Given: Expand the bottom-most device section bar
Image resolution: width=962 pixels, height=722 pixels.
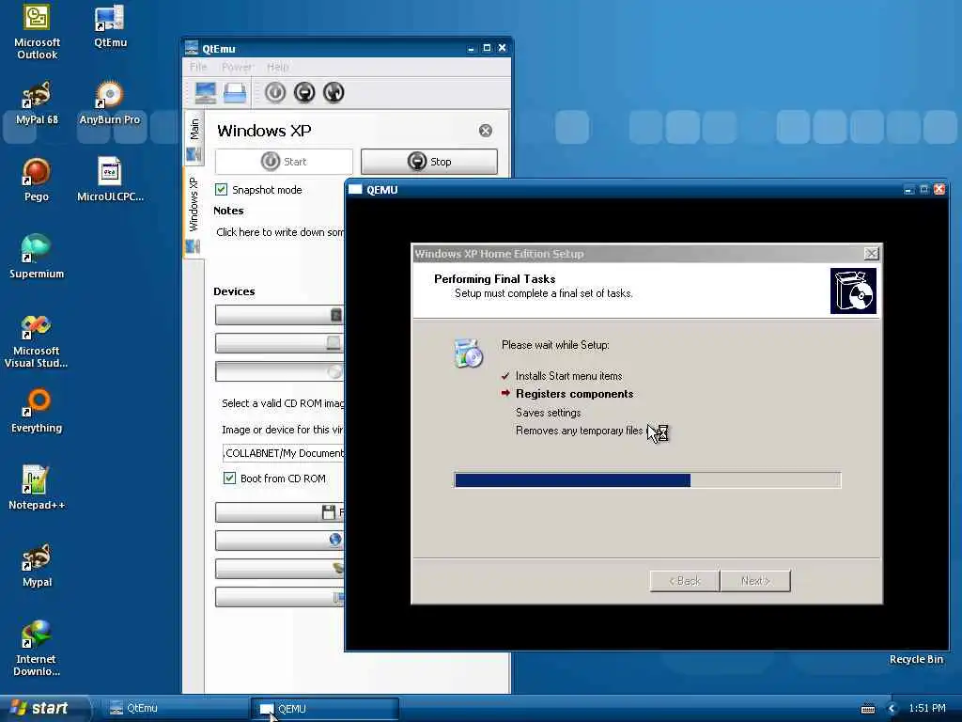Looking at the screenshot, I should (279, 597).
